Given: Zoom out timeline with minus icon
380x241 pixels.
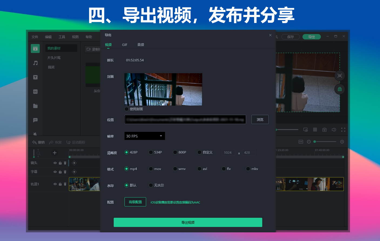Looking at the screenshot, I should pyautogui.click(x=309, y=142).
